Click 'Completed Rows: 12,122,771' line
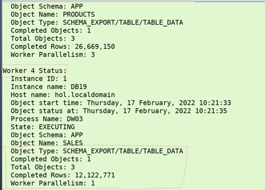This screenshot has width=265, height=190. (x=63, y=175)
